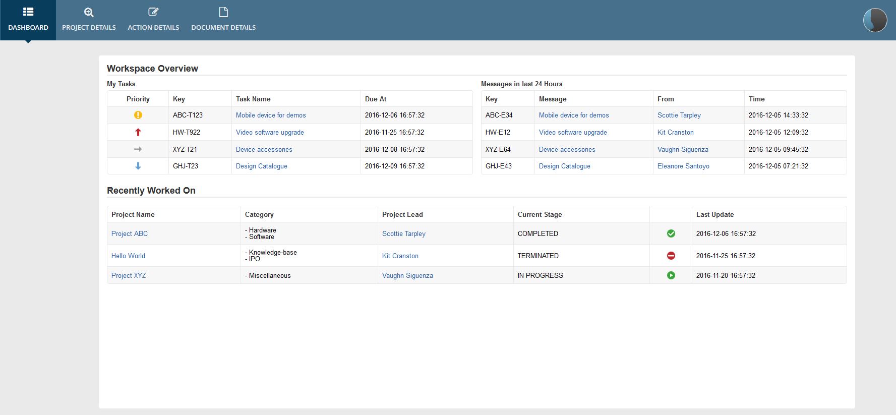Click the Recently Worked On heading
This screenshot has height=415, width=896.
151,191
